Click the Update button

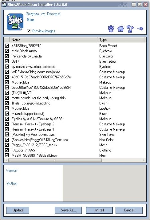(18, 210)
